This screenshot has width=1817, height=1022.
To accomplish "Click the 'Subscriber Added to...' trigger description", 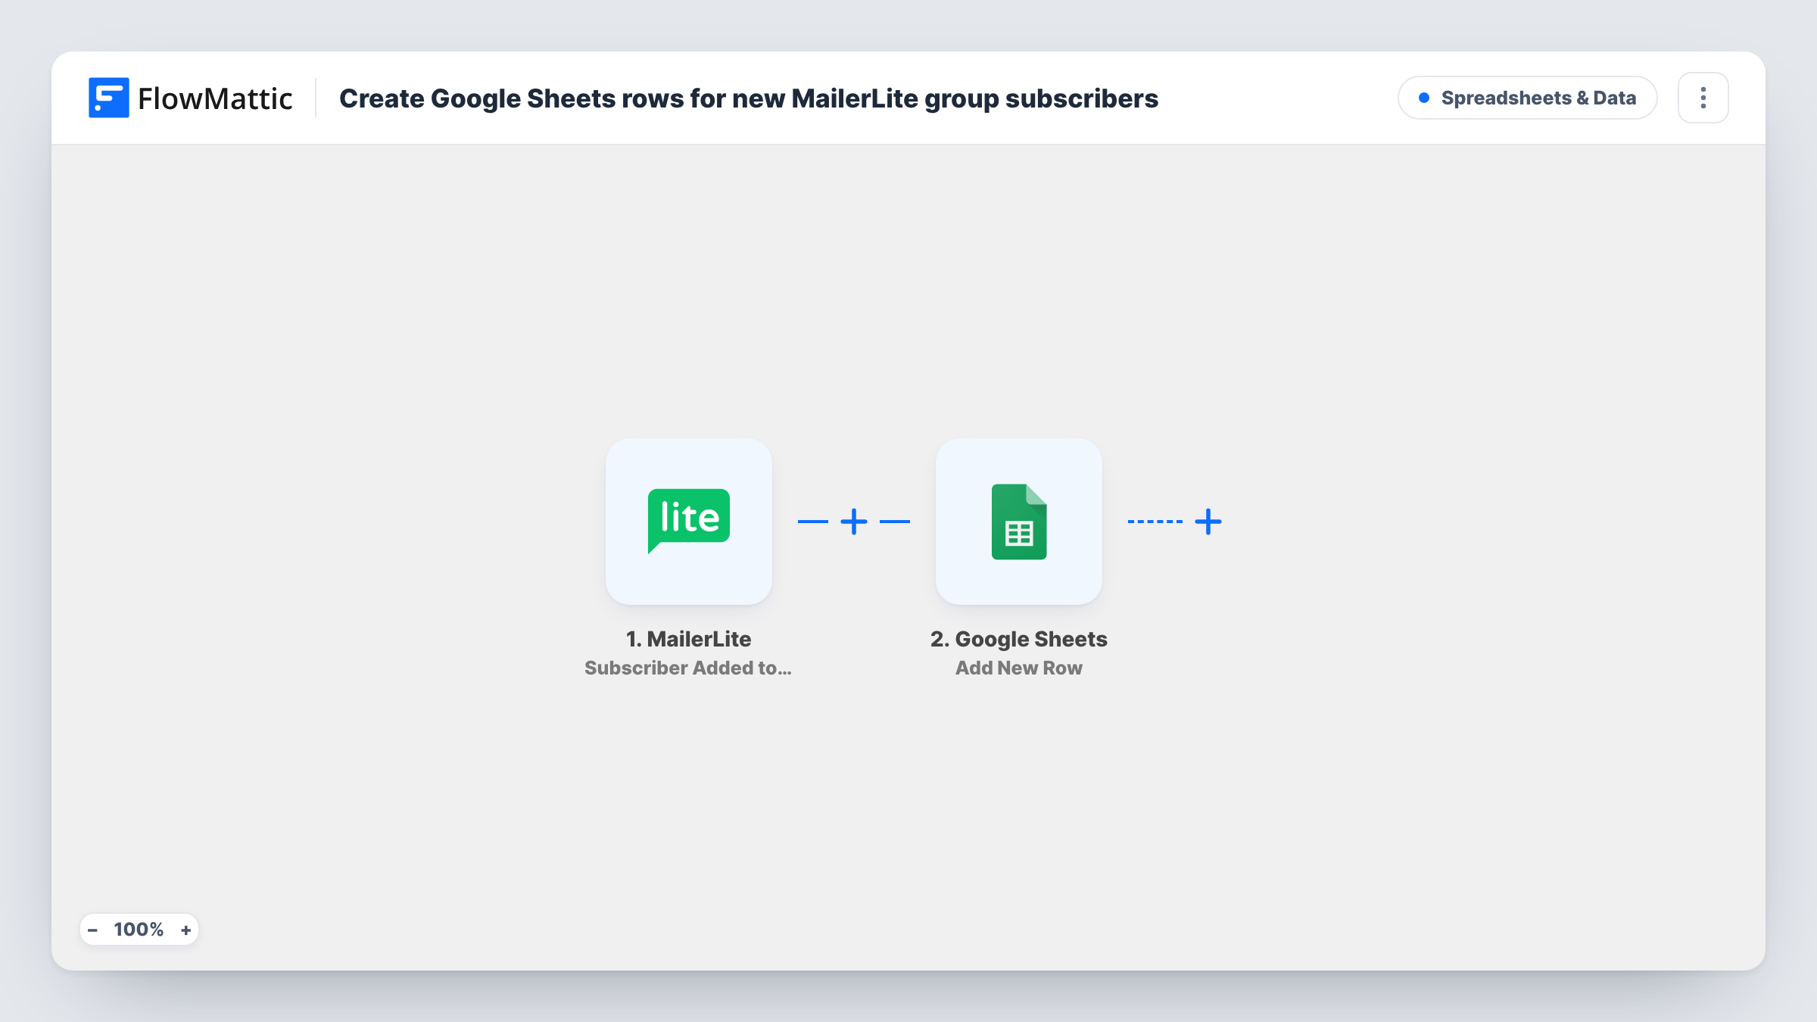I will 688,668.
